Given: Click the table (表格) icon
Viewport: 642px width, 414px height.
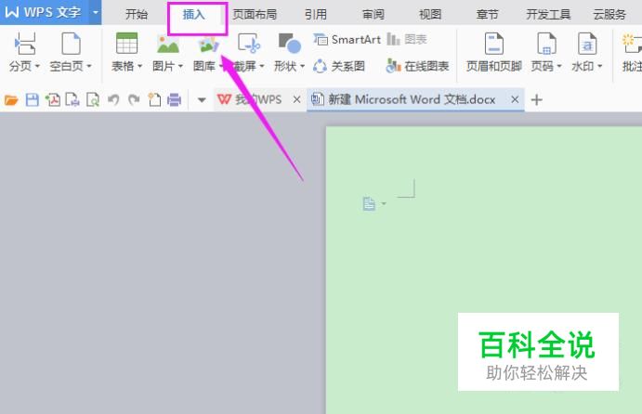Looking at the screenshot, I should point(126,44).
